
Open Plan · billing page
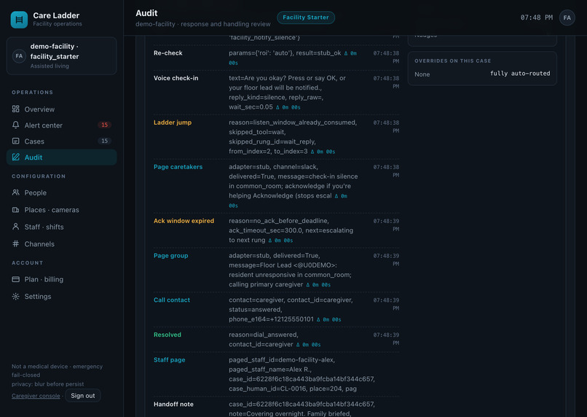pyautogui.click(x=62, y=279)
